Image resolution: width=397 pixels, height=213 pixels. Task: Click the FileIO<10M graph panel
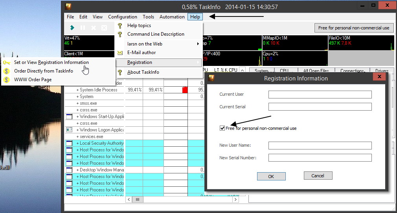[361, 43]
